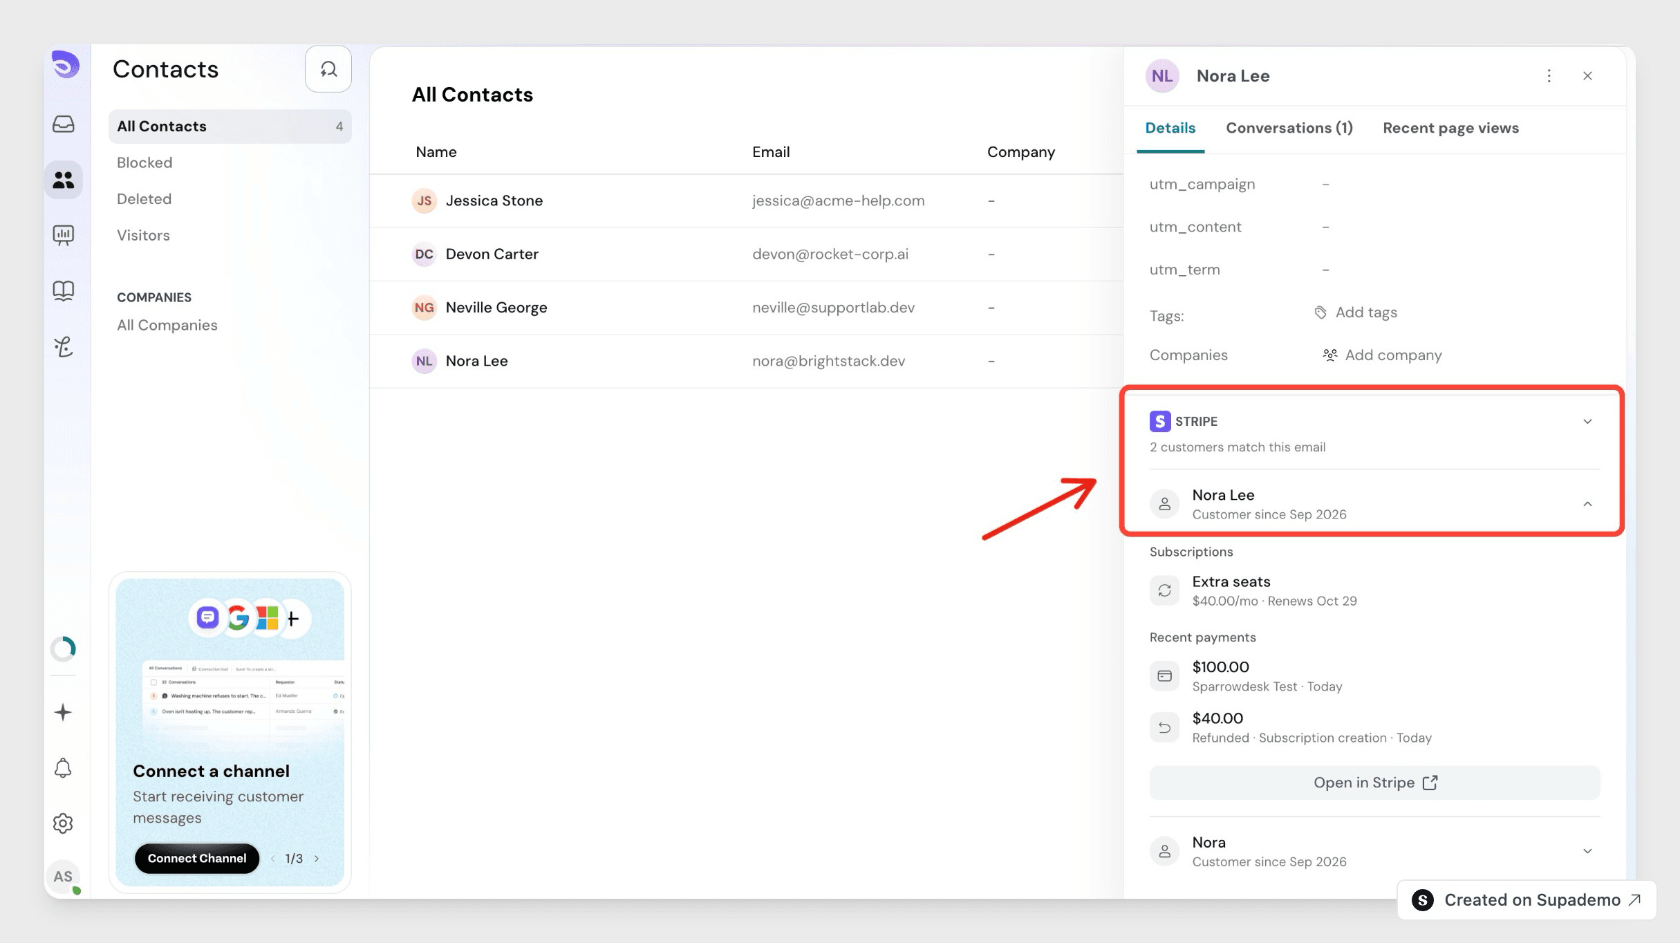
Task: Open the three-dot menu for Nora Lee
Action: coord(1549,76)
